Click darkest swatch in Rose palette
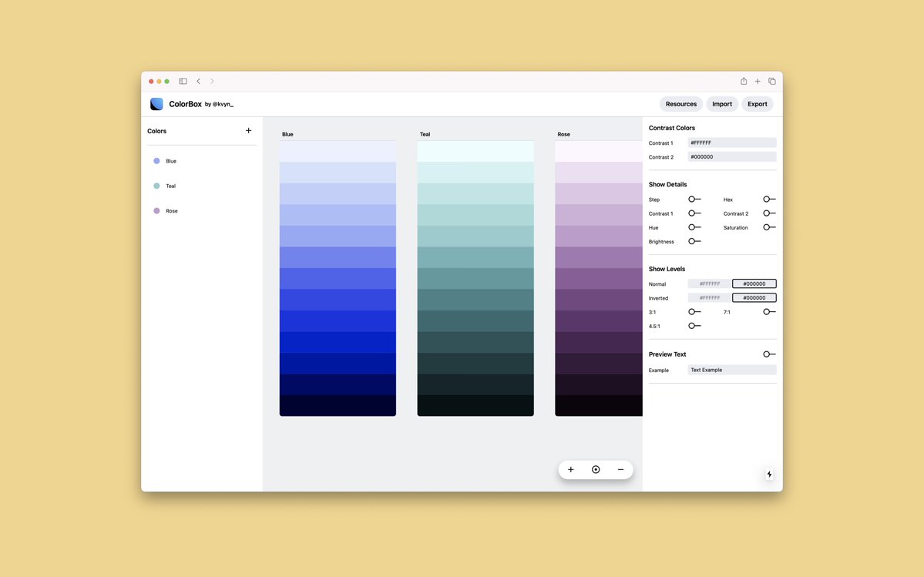The image size is (924, 577). pyautogui.click(x=599, y=406)
